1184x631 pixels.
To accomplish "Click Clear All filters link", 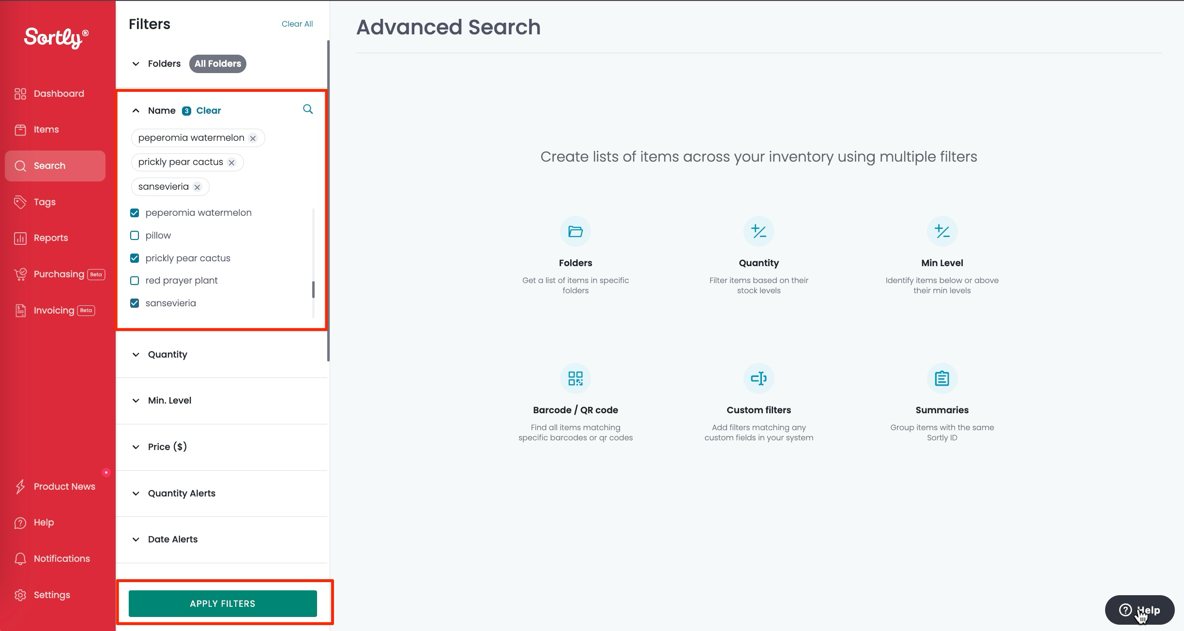I will (x=297, y=24).
